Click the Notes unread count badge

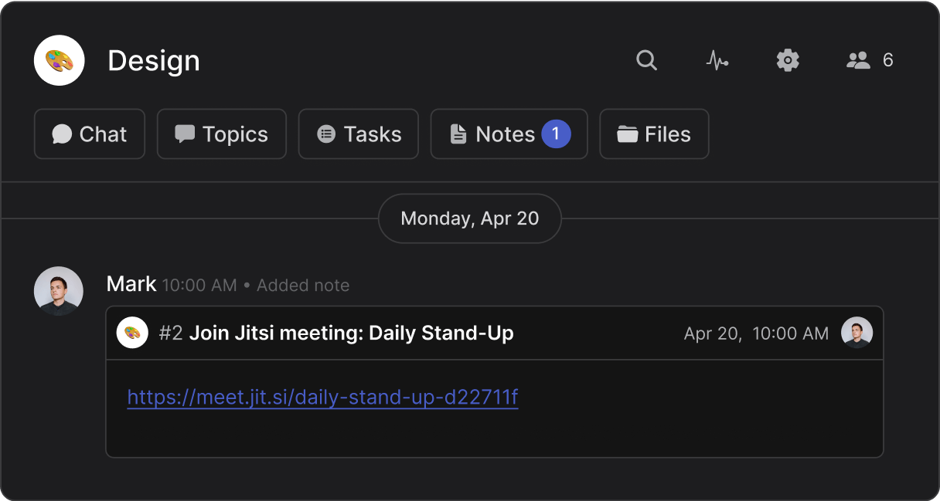point(556,133)
